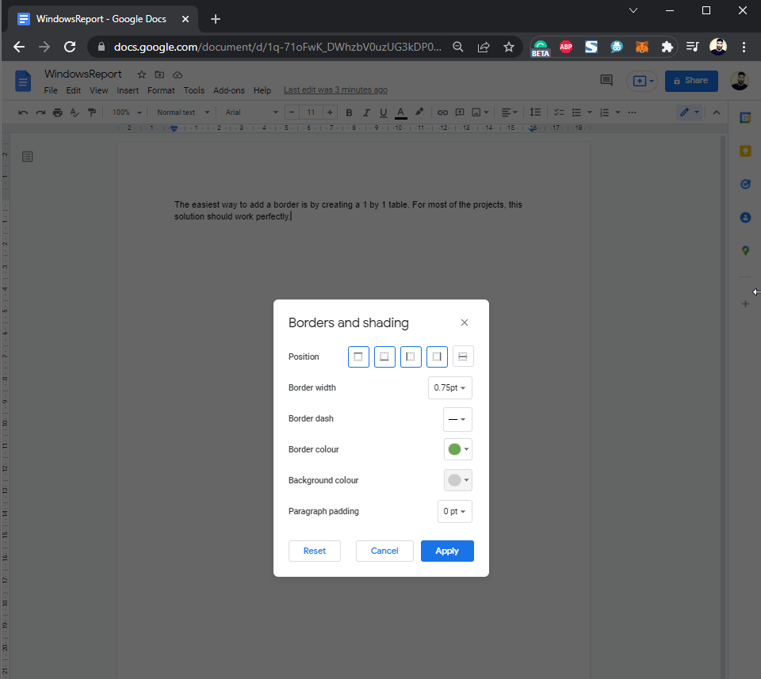The image size is (761, 679).
Task: Apply the border settings
Action: click(447, 551)
